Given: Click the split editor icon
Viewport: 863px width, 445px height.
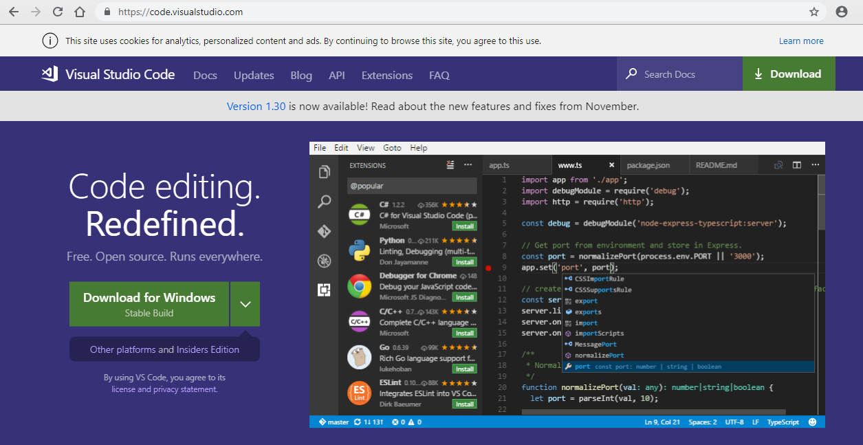Looking at the screenshot, I should [x=797, y=165].
